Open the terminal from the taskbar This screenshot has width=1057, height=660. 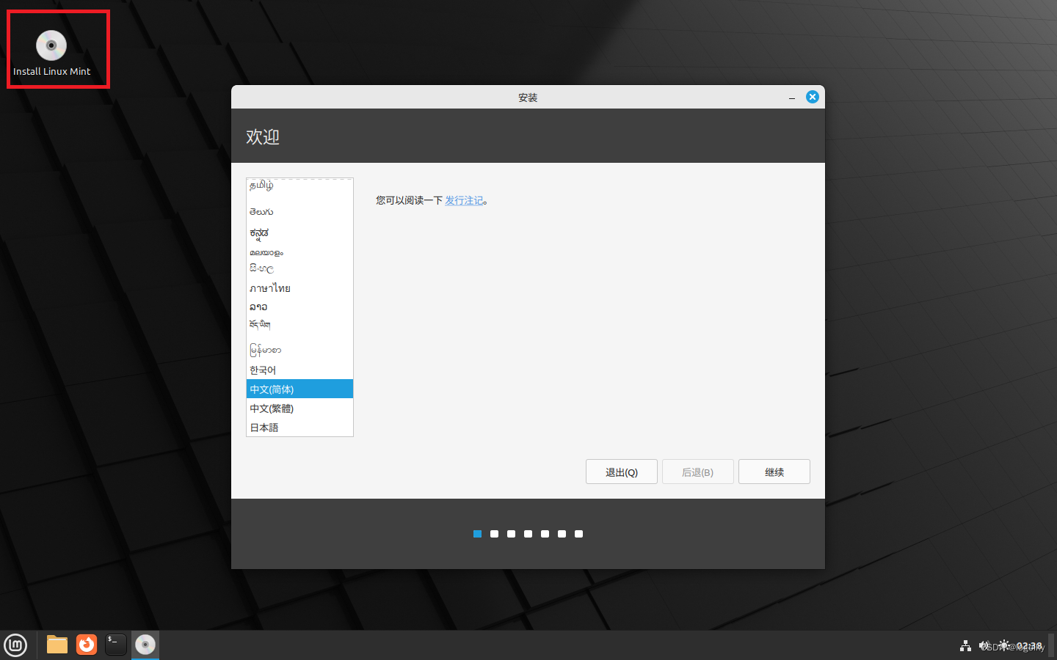(x=115, y=645)
